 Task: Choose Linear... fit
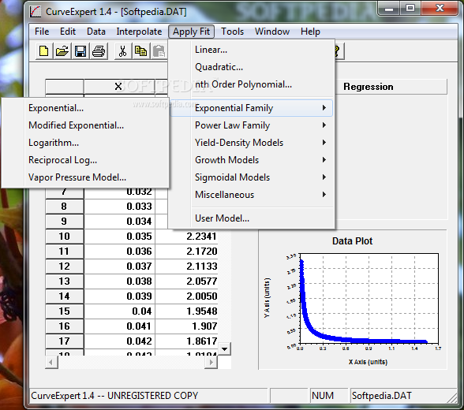click(x=252, y=50)
